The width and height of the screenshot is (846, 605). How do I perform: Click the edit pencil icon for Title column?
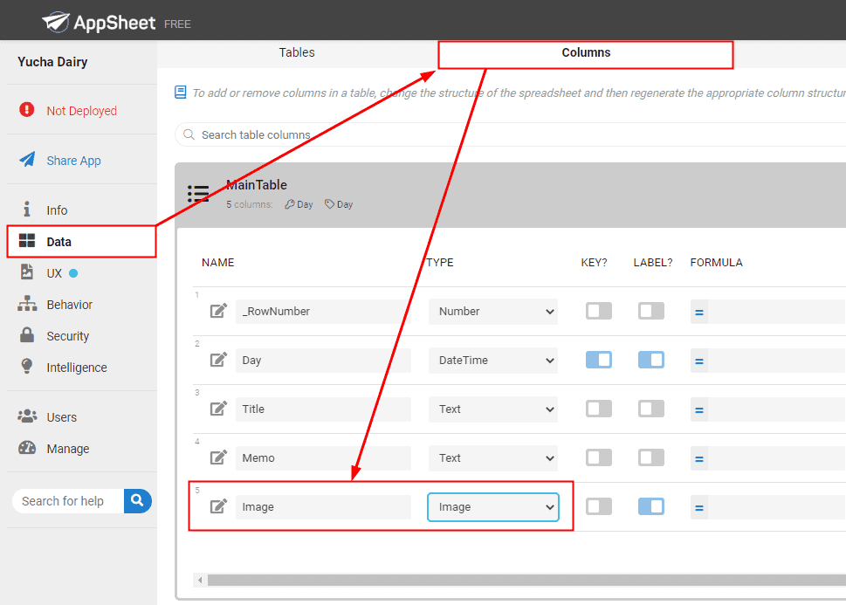point(219,409)
